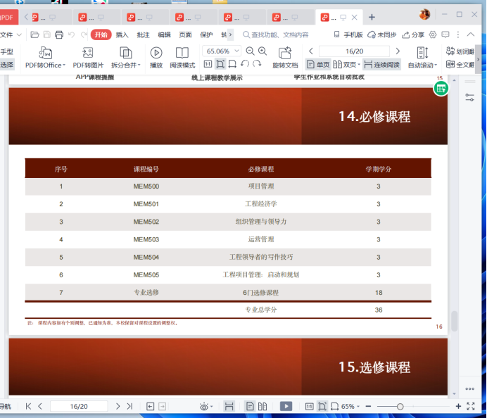487x418 pixels.
Task: Open the 65.06% zoom dropdown
Action: pyautogui.click(x=237, y=51)
